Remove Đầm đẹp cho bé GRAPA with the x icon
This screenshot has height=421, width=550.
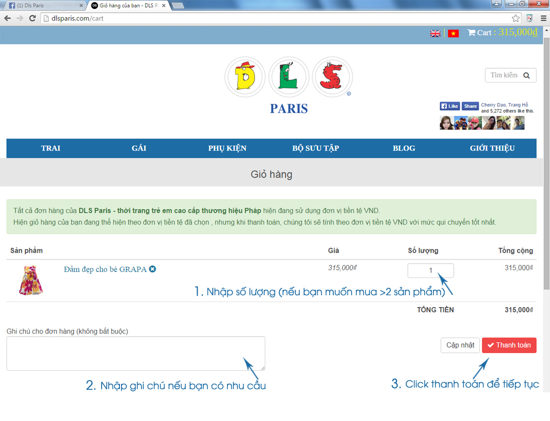pos(152,269)
